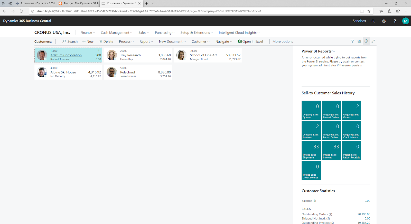Expand the Finance menu
411x224 pixels.
[x=88, y=33]
